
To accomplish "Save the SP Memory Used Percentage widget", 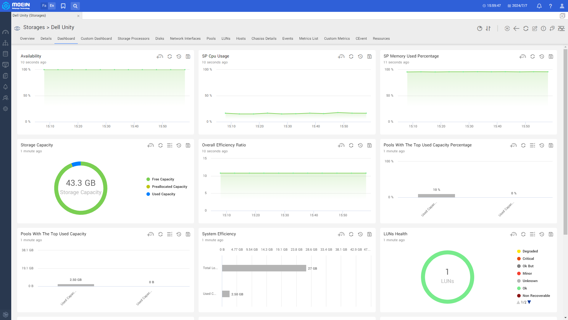I will coord(551,56).
